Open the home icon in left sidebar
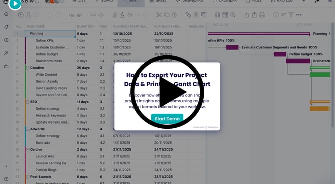The image size is (335, 184). point(6,14)
